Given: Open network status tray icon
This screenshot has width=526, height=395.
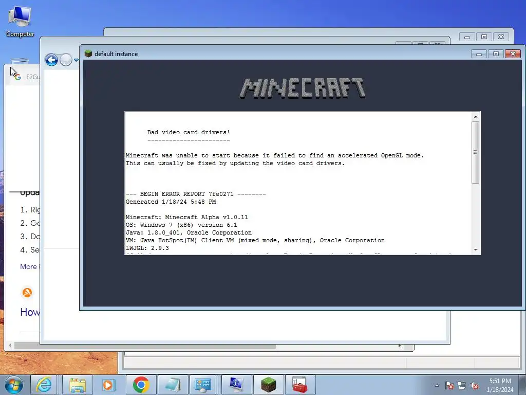Looking at the screenshot, I should pos(462,385).
